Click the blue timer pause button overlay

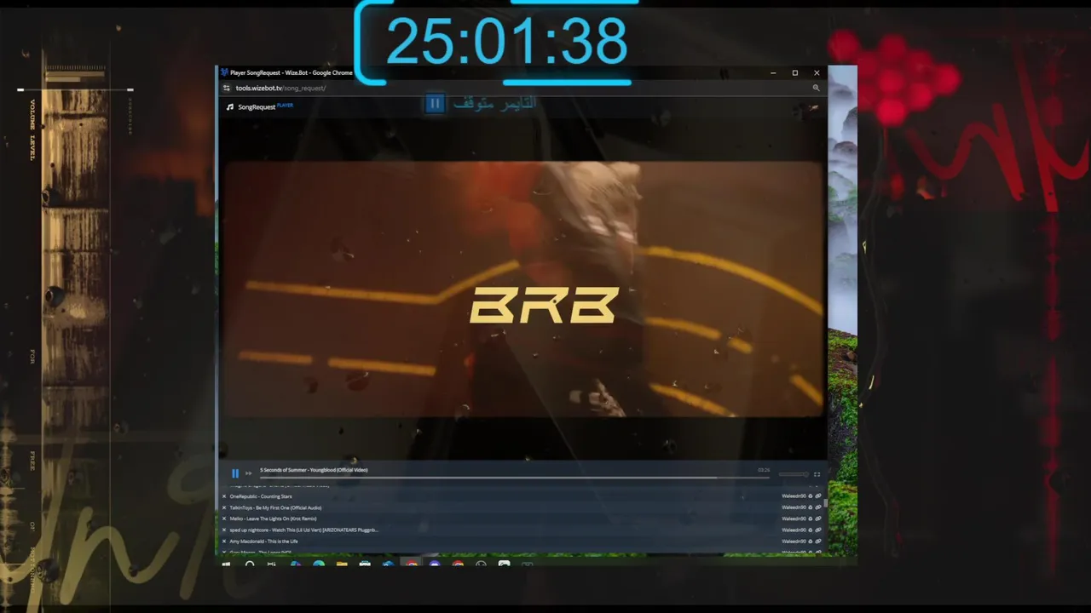[435, 104]
